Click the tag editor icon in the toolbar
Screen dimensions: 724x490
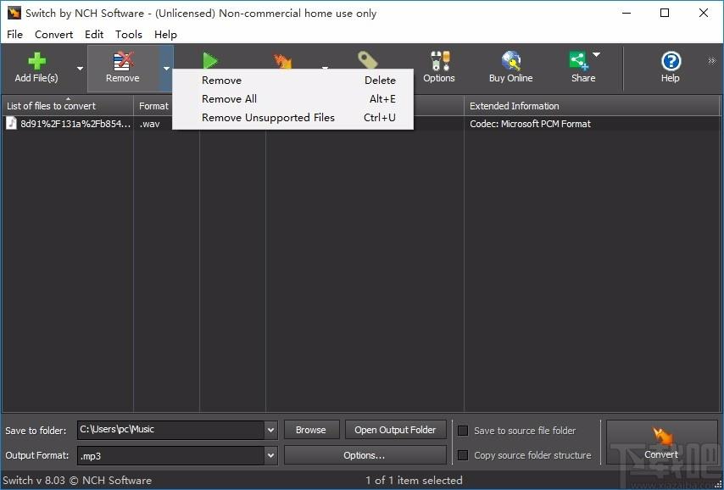coord(368,60)
